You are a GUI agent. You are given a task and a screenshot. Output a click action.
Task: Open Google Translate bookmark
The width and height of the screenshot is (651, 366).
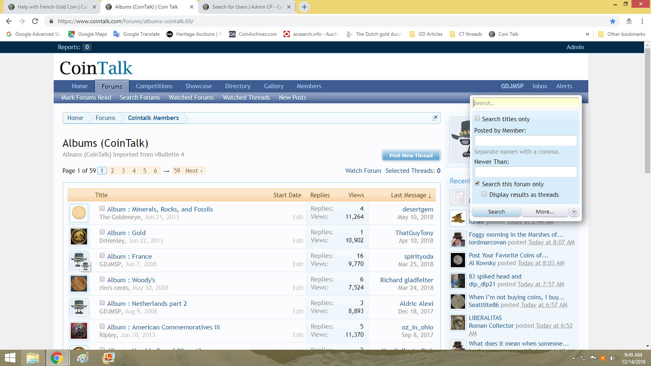pos(136,34)
